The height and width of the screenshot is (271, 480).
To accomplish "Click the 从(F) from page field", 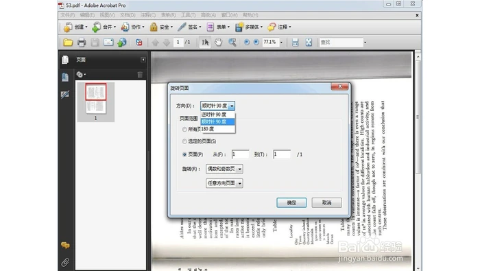I will (x=240, y=154).
